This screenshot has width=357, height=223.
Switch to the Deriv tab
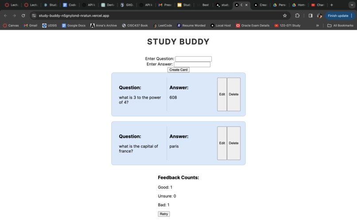(108, 5)
